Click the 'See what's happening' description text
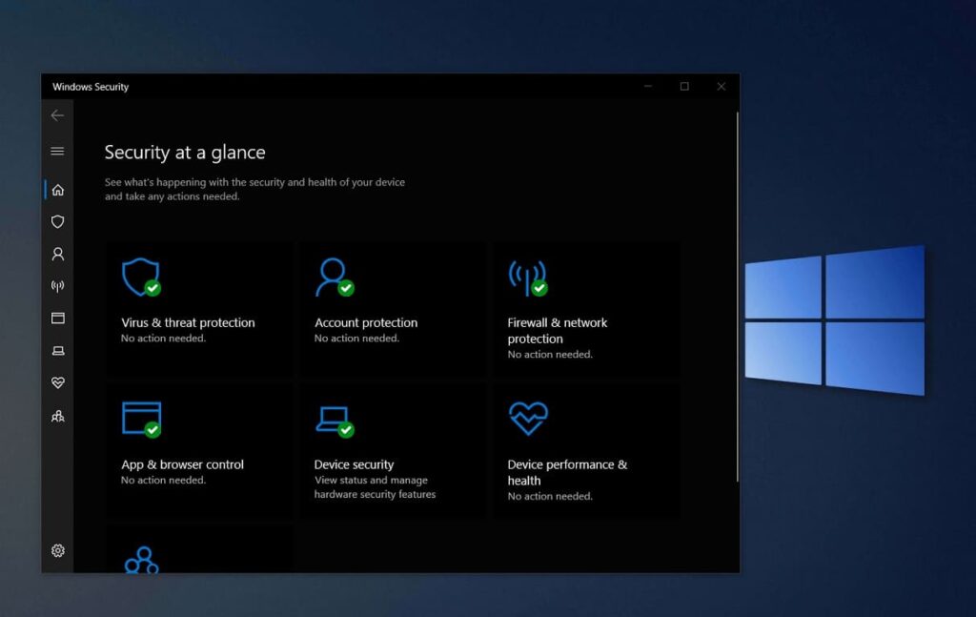The width and height of the screenshot is (976, 617). (x=254, y=189)
